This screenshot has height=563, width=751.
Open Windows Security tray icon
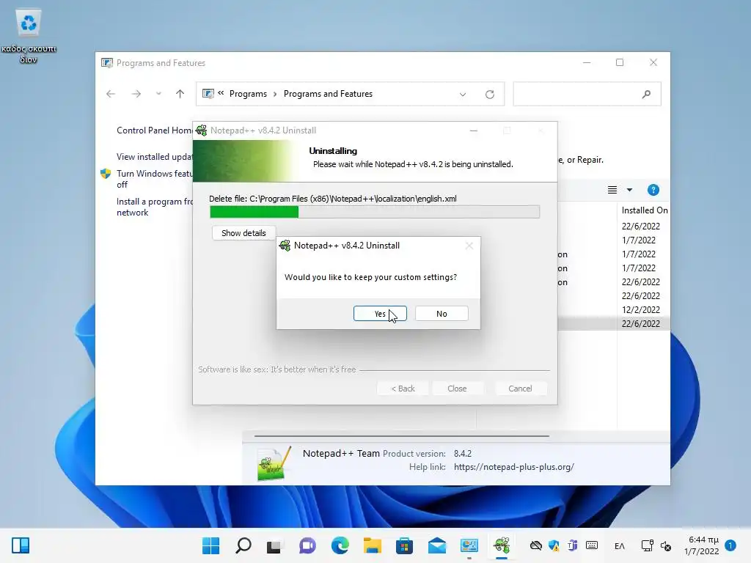pos(554,545)
